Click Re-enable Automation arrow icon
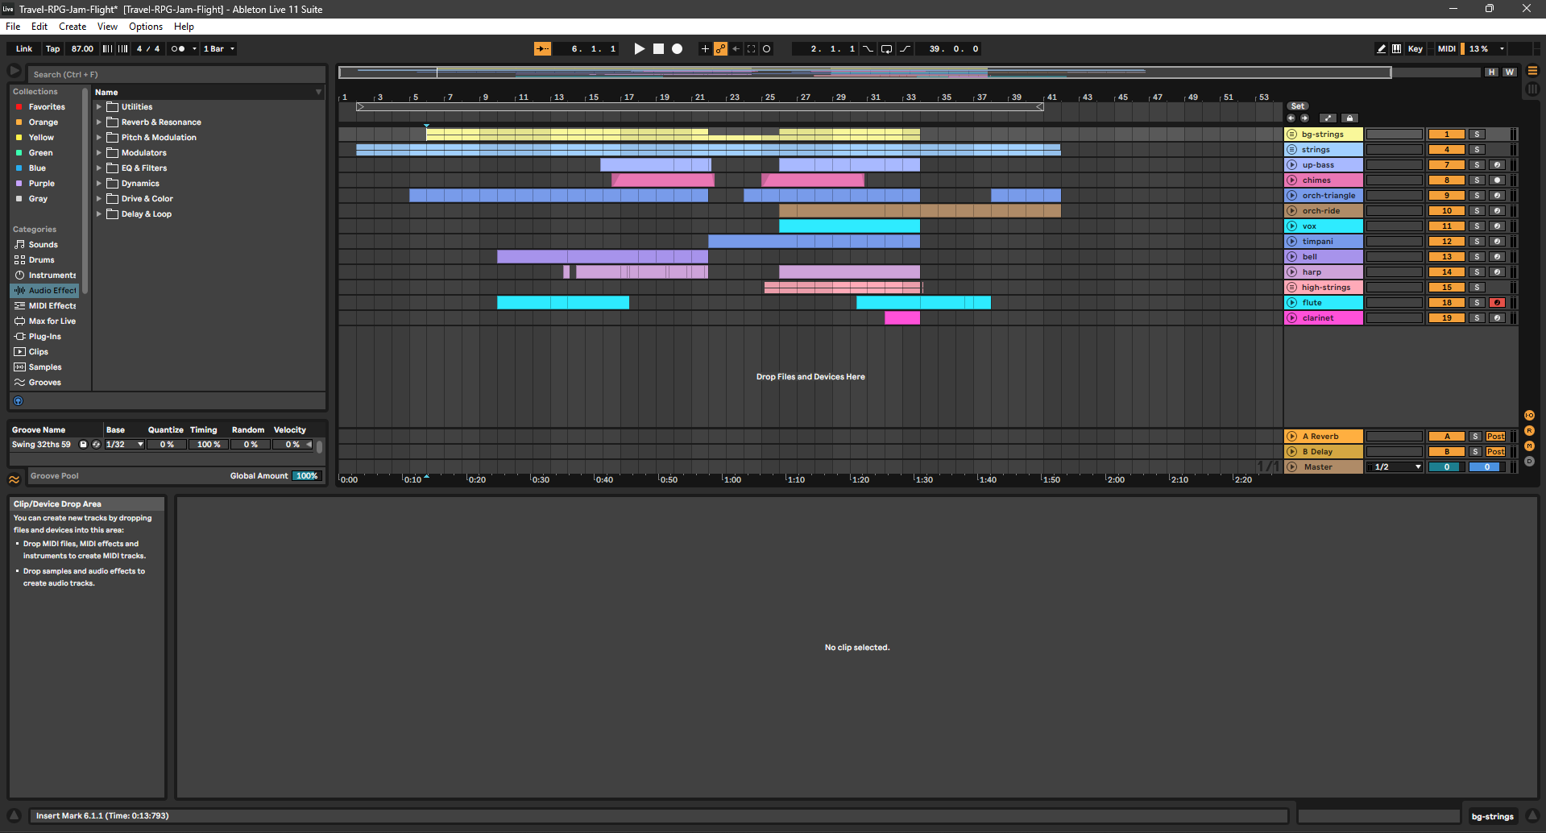 click(736, 49)
